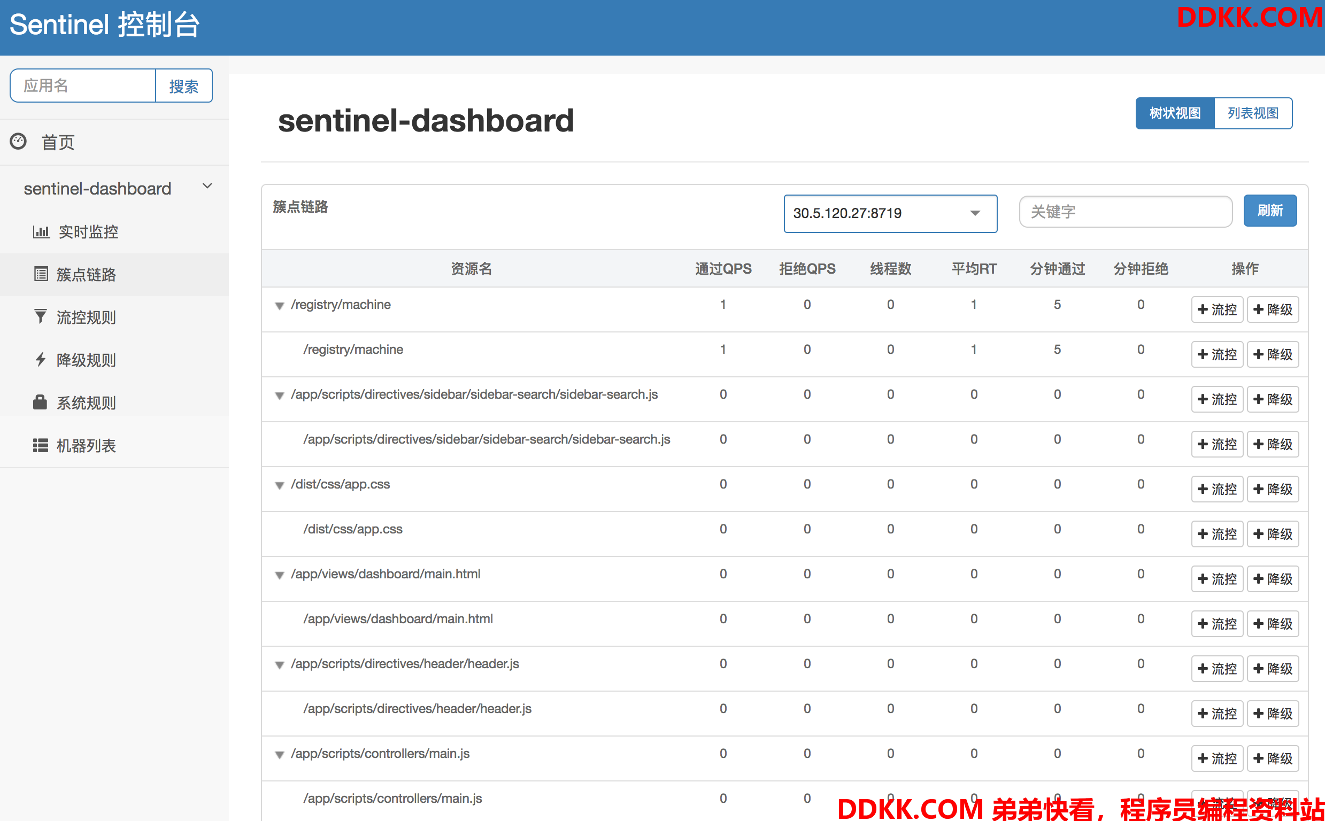Add 流控 for child header.js row
The width and height of the screenshot is (1325, 821).
click(x=1217, y=714)
